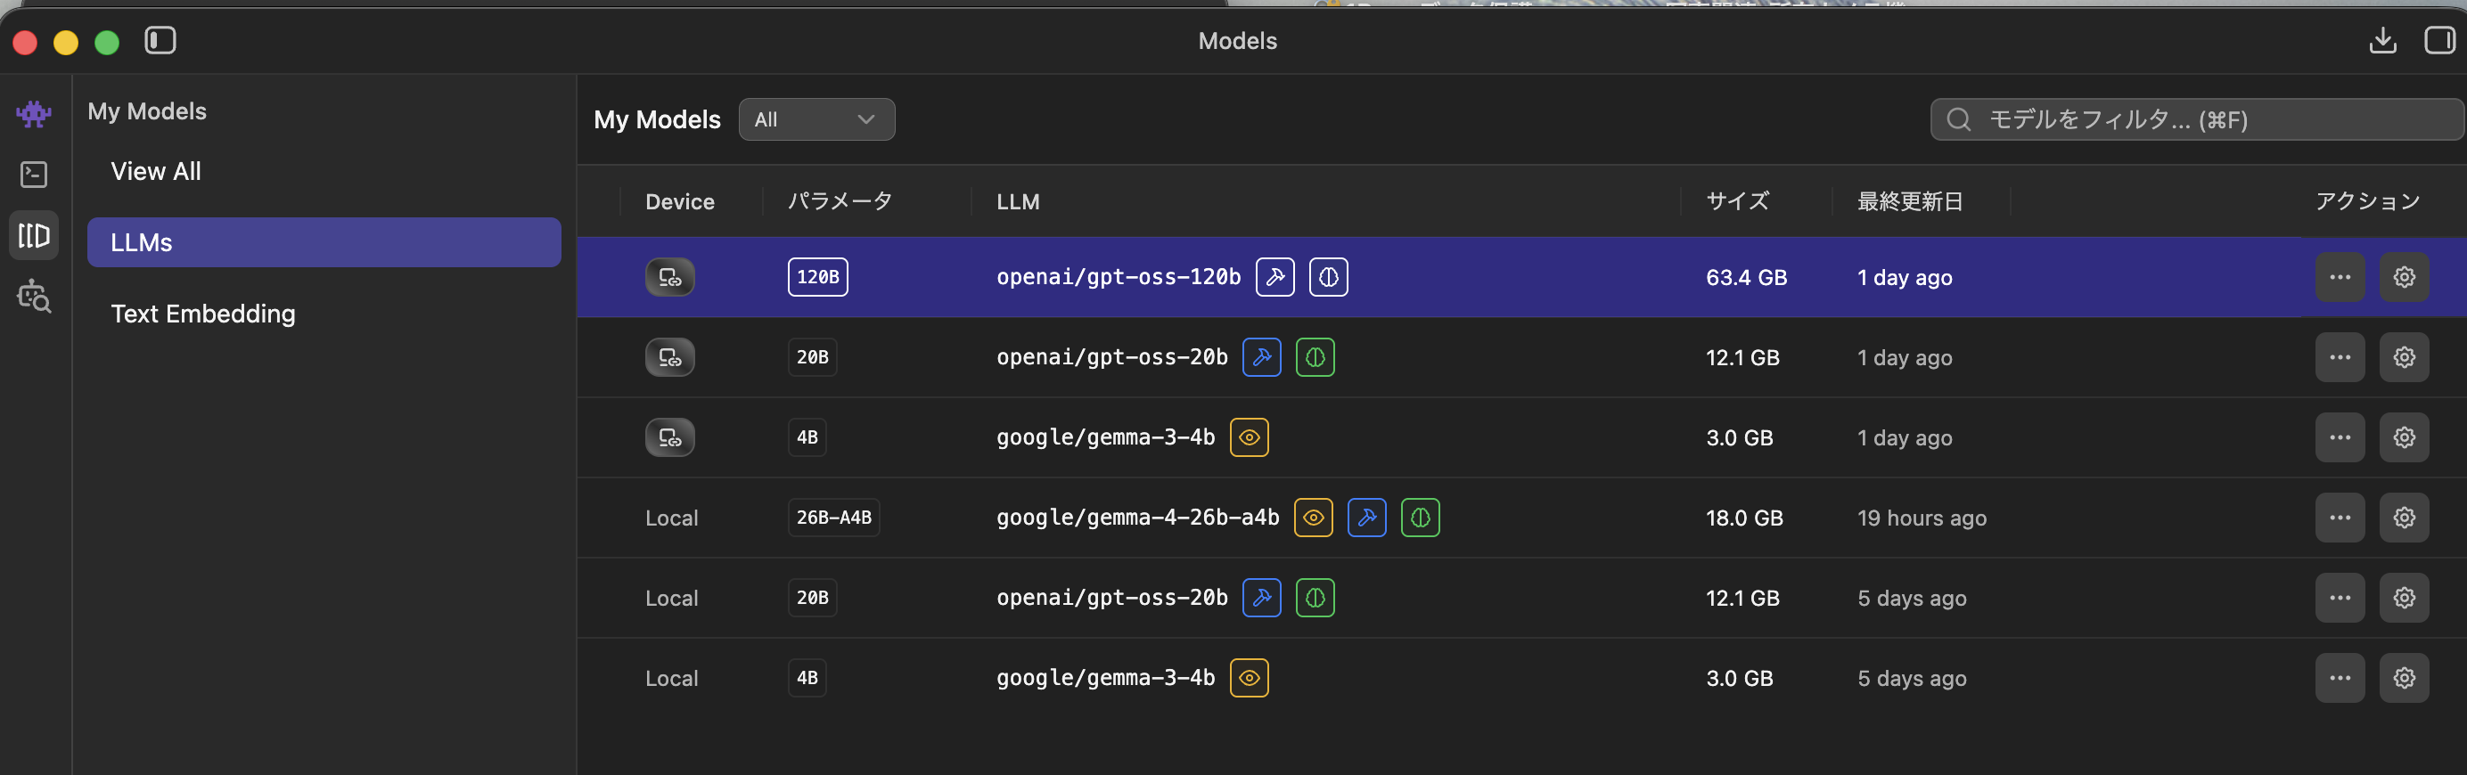Toggle the left sidebar panel
The height and width of the screenshot is (775, 2467).
[x=160, y=40]
